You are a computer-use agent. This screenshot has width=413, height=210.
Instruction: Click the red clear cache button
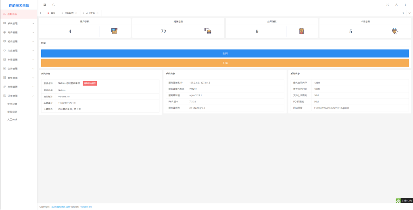[90, 83]
